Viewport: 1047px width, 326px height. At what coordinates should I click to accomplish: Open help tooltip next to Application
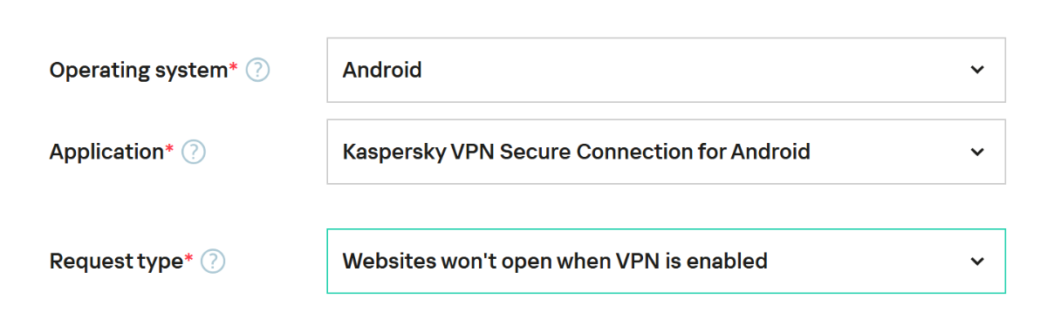click(x=194, y=153)
